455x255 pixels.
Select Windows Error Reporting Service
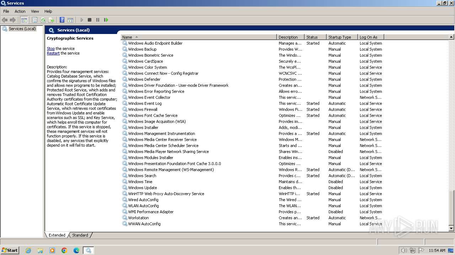pos(156,91)
